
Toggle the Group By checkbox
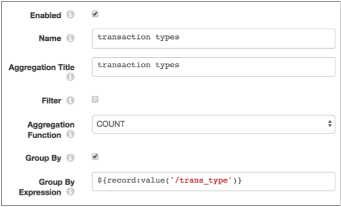pyautogui.click(x=95, y=157)
